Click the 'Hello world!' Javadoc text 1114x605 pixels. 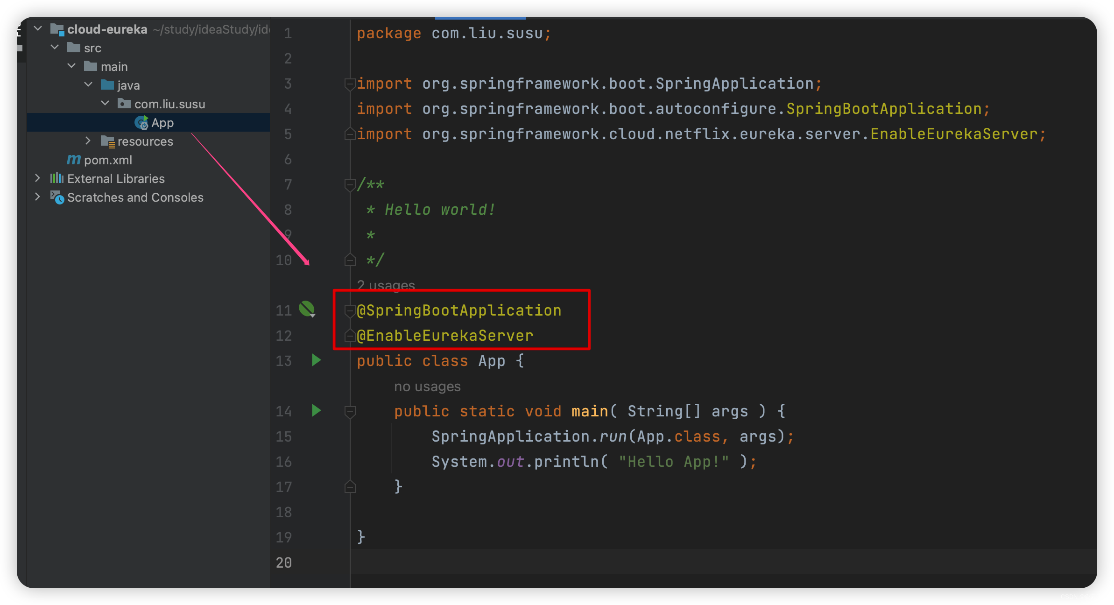coord(440,210)
